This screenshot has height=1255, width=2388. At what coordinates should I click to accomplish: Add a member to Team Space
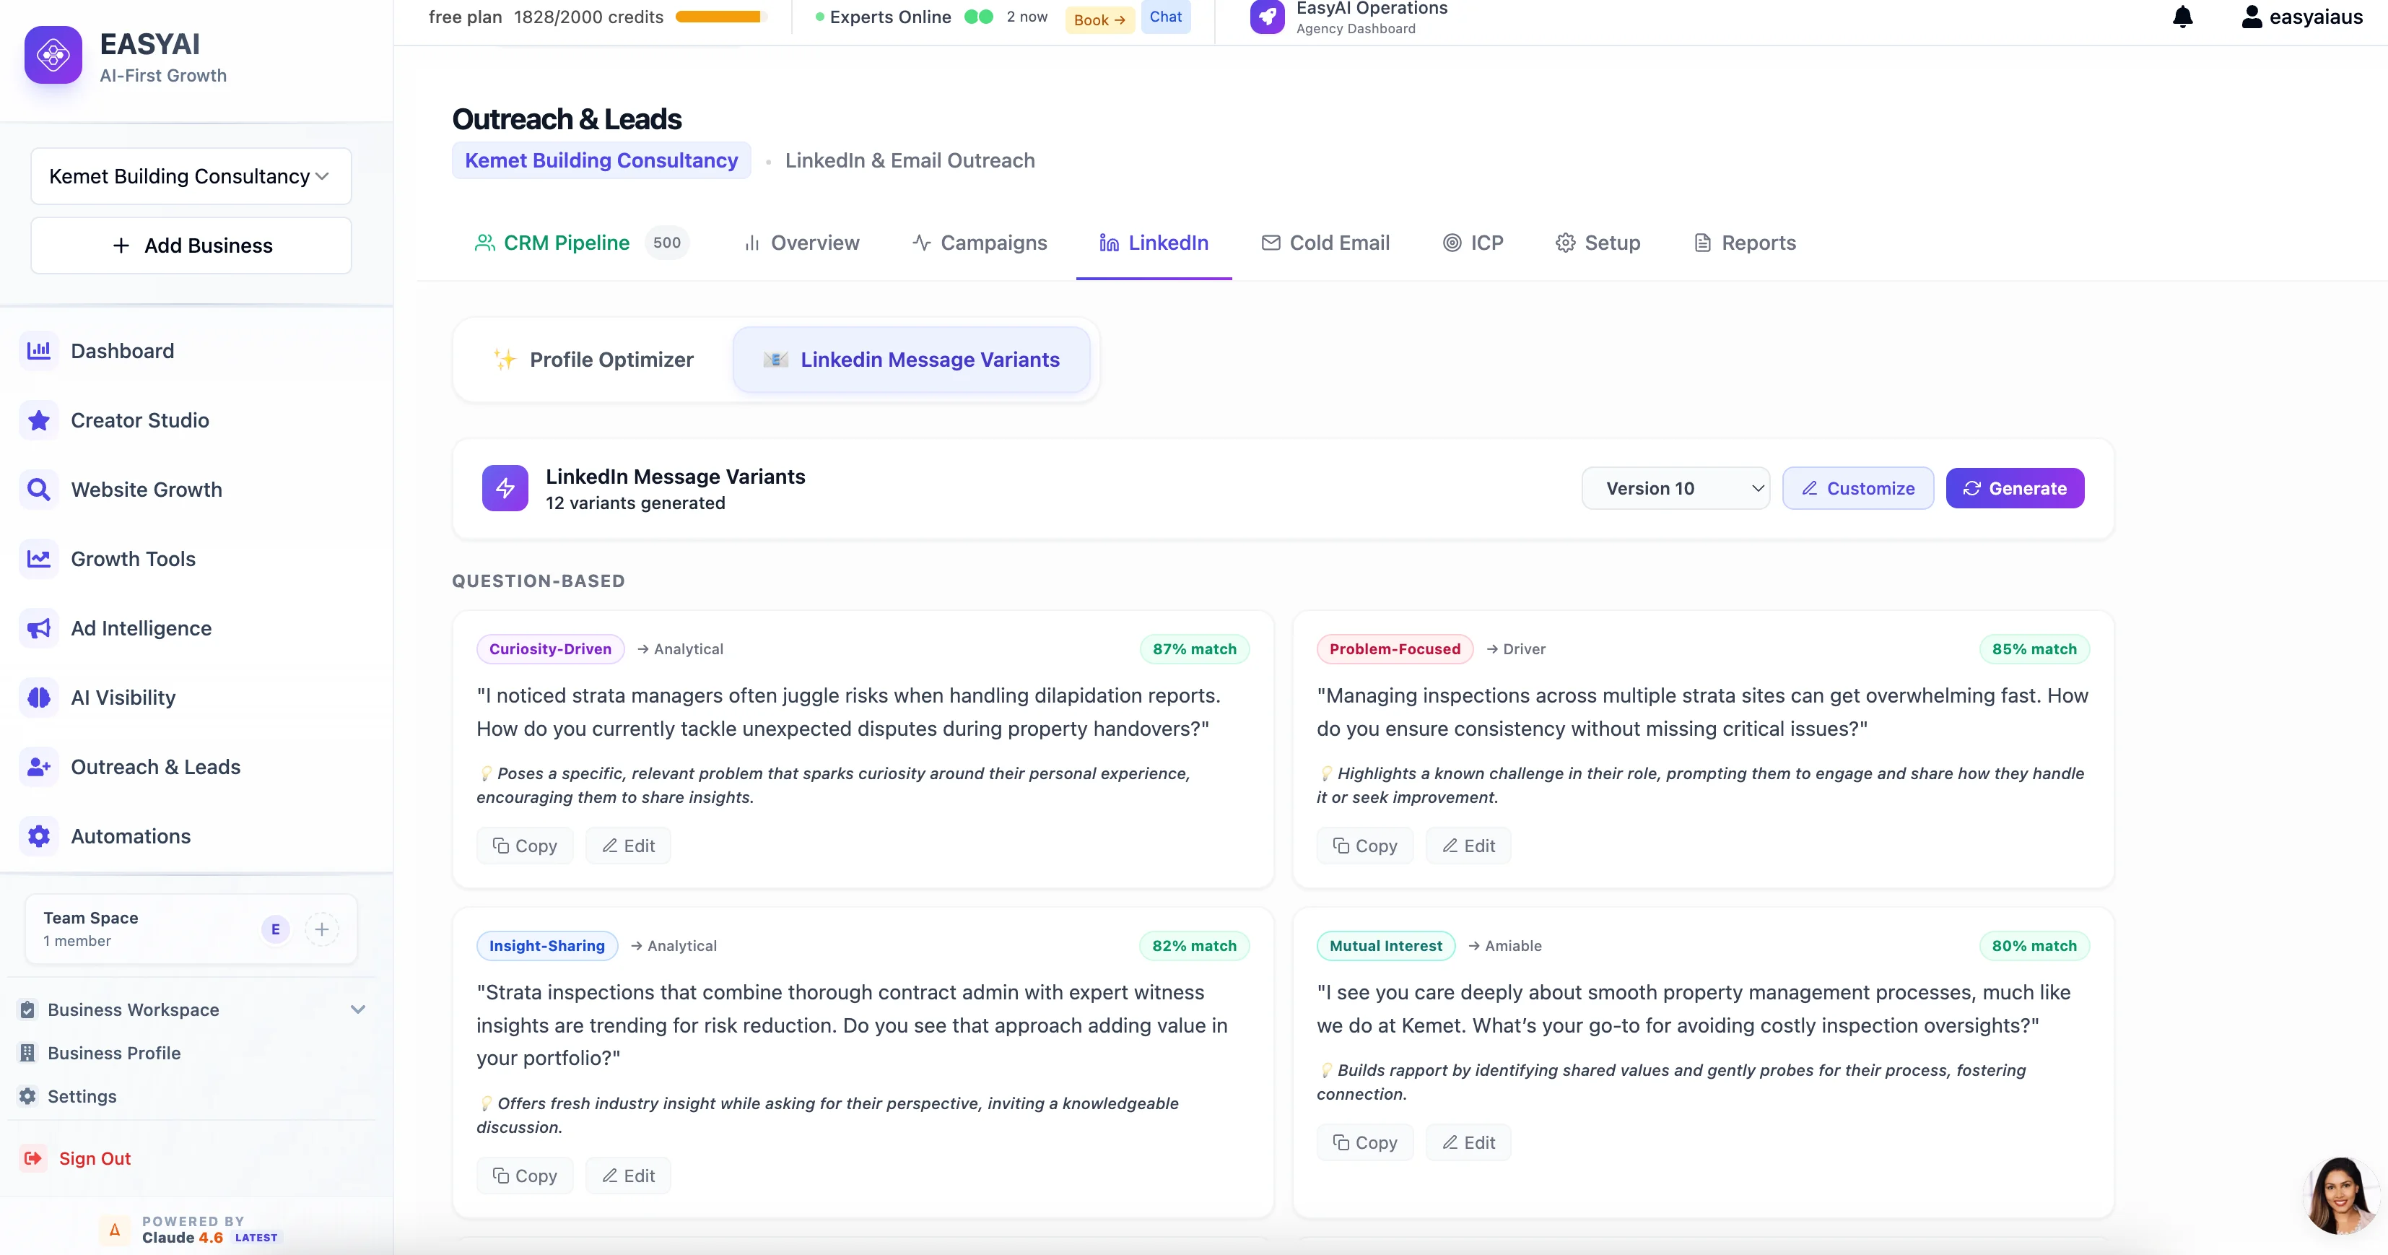(322, 929)
